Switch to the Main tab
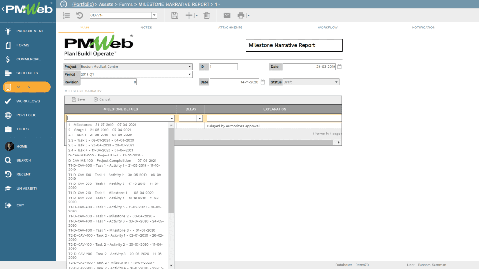 pyautogui.click(x=85, y=28)
